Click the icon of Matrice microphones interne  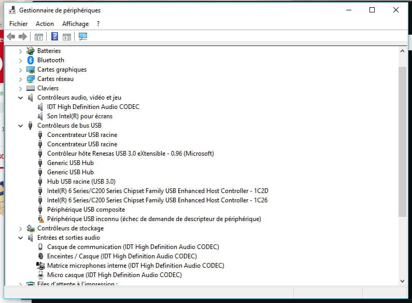point(40,266)
